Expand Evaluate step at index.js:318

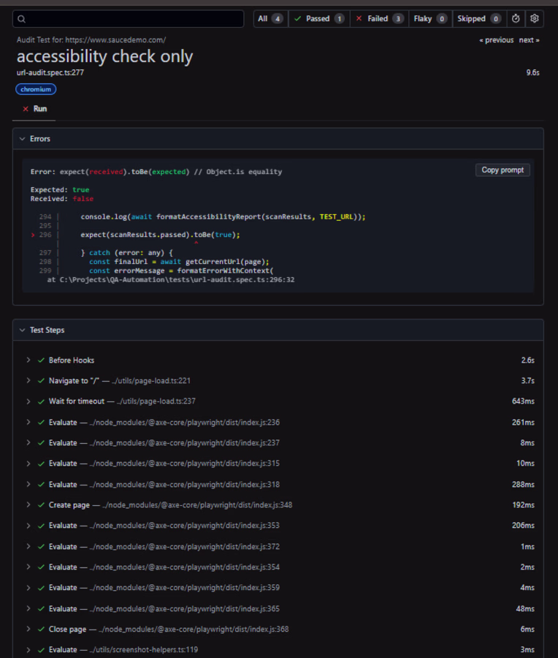28,484
